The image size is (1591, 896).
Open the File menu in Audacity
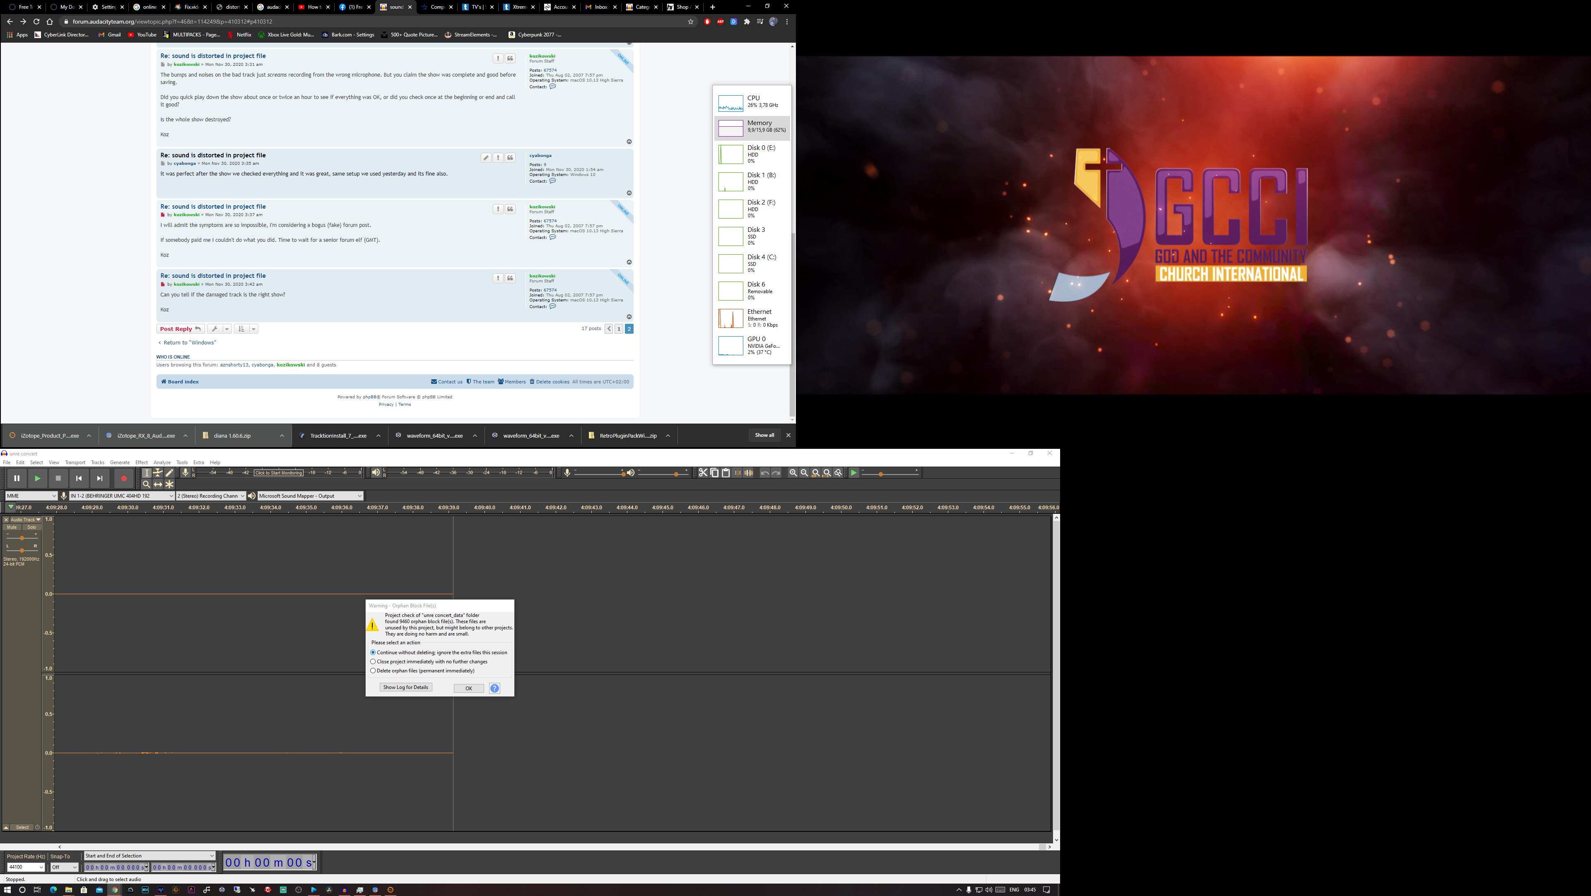[x=7, y=462]
